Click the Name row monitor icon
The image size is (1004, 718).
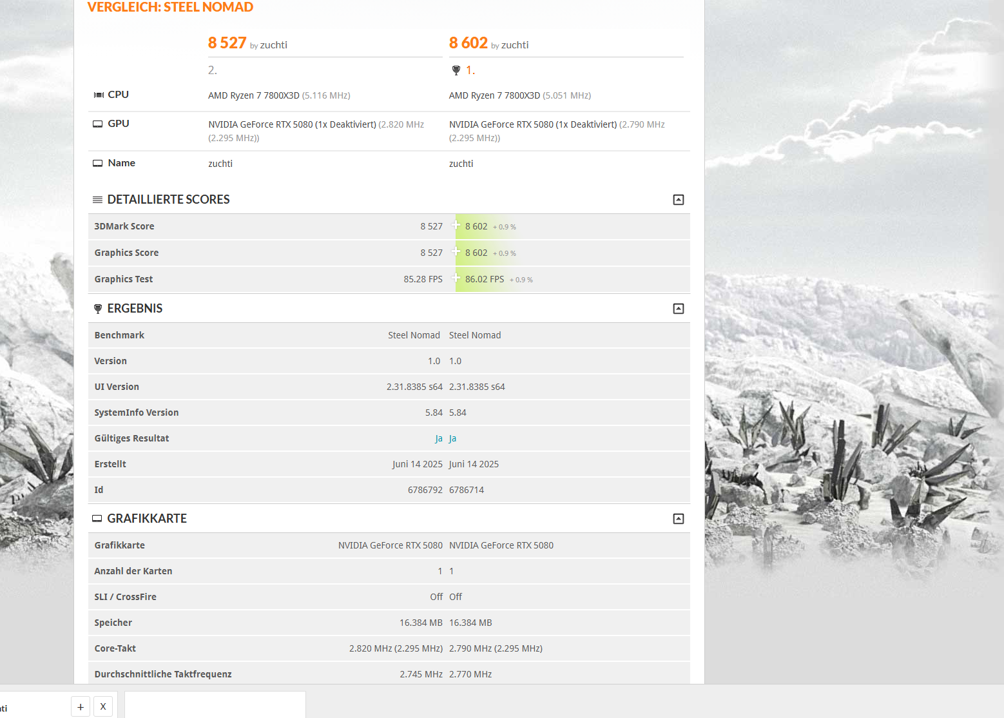coord(98,163)
